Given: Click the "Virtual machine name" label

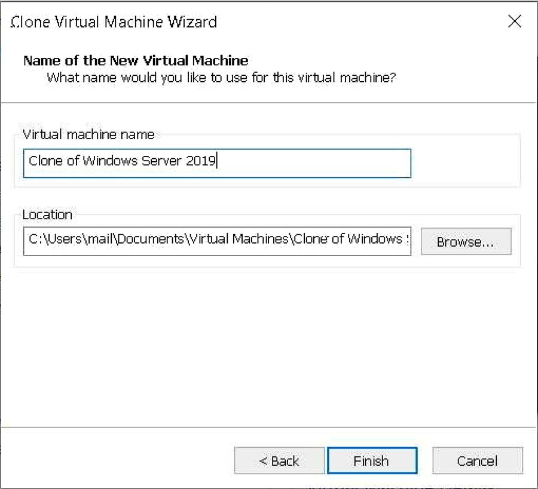Looking at the screenshot, I should point(88,134).
